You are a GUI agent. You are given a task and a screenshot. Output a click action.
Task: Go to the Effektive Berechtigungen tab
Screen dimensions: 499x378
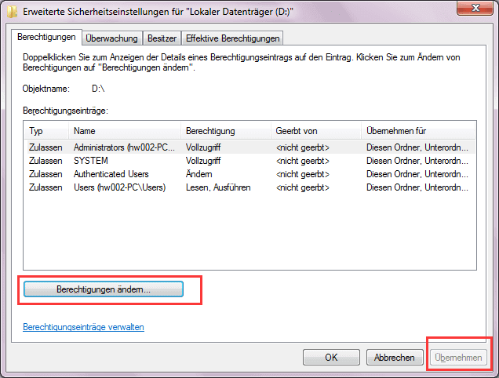(x=231, y=38)
